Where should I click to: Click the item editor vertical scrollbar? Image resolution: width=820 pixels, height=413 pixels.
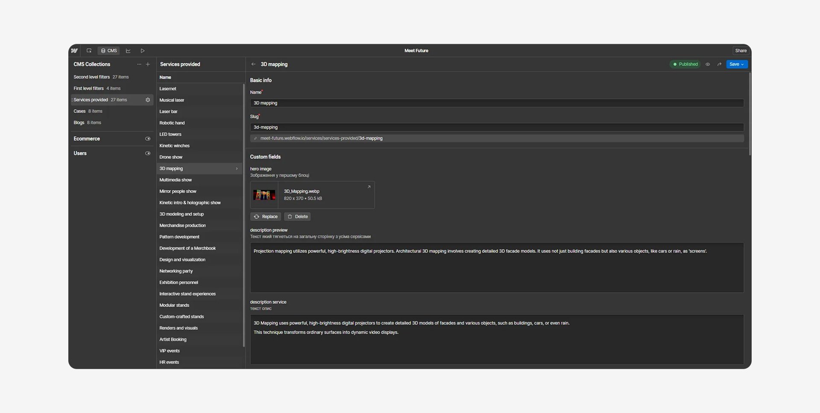coord(750,114)
